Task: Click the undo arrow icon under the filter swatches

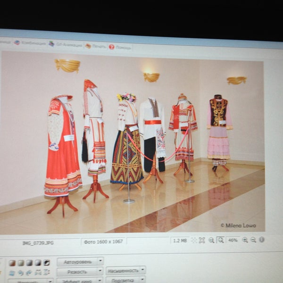Action: tap(21, 273)
